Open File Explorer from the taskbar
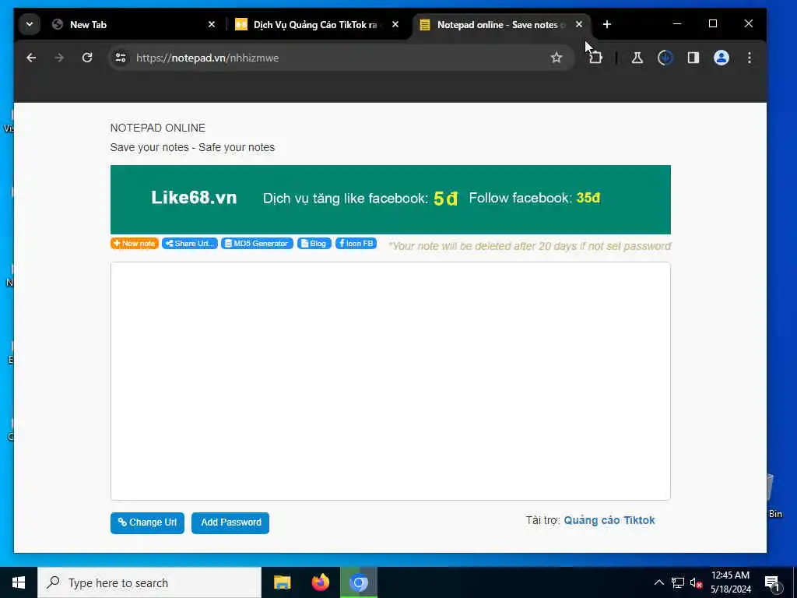 click(x=282, y=582)
